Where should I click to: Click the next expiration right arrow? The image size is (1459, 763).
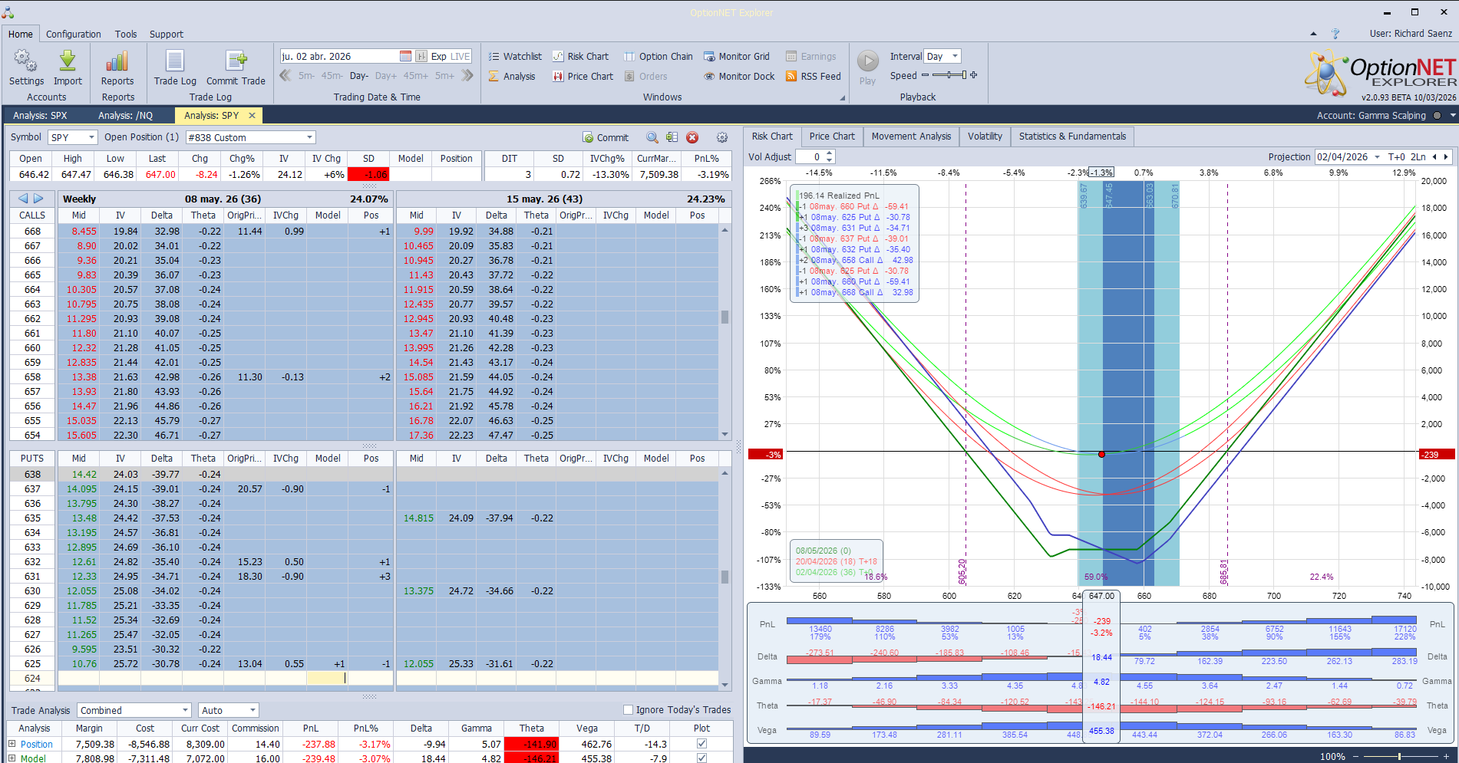click(38, 199)
